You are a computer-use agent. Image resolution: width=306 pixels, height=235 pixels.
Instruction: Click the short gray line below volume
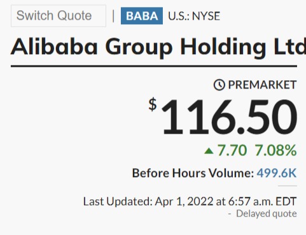288,186
